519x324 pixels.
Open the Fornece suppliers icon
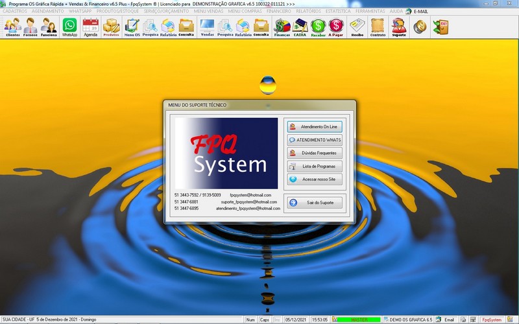tap(30, 27)
